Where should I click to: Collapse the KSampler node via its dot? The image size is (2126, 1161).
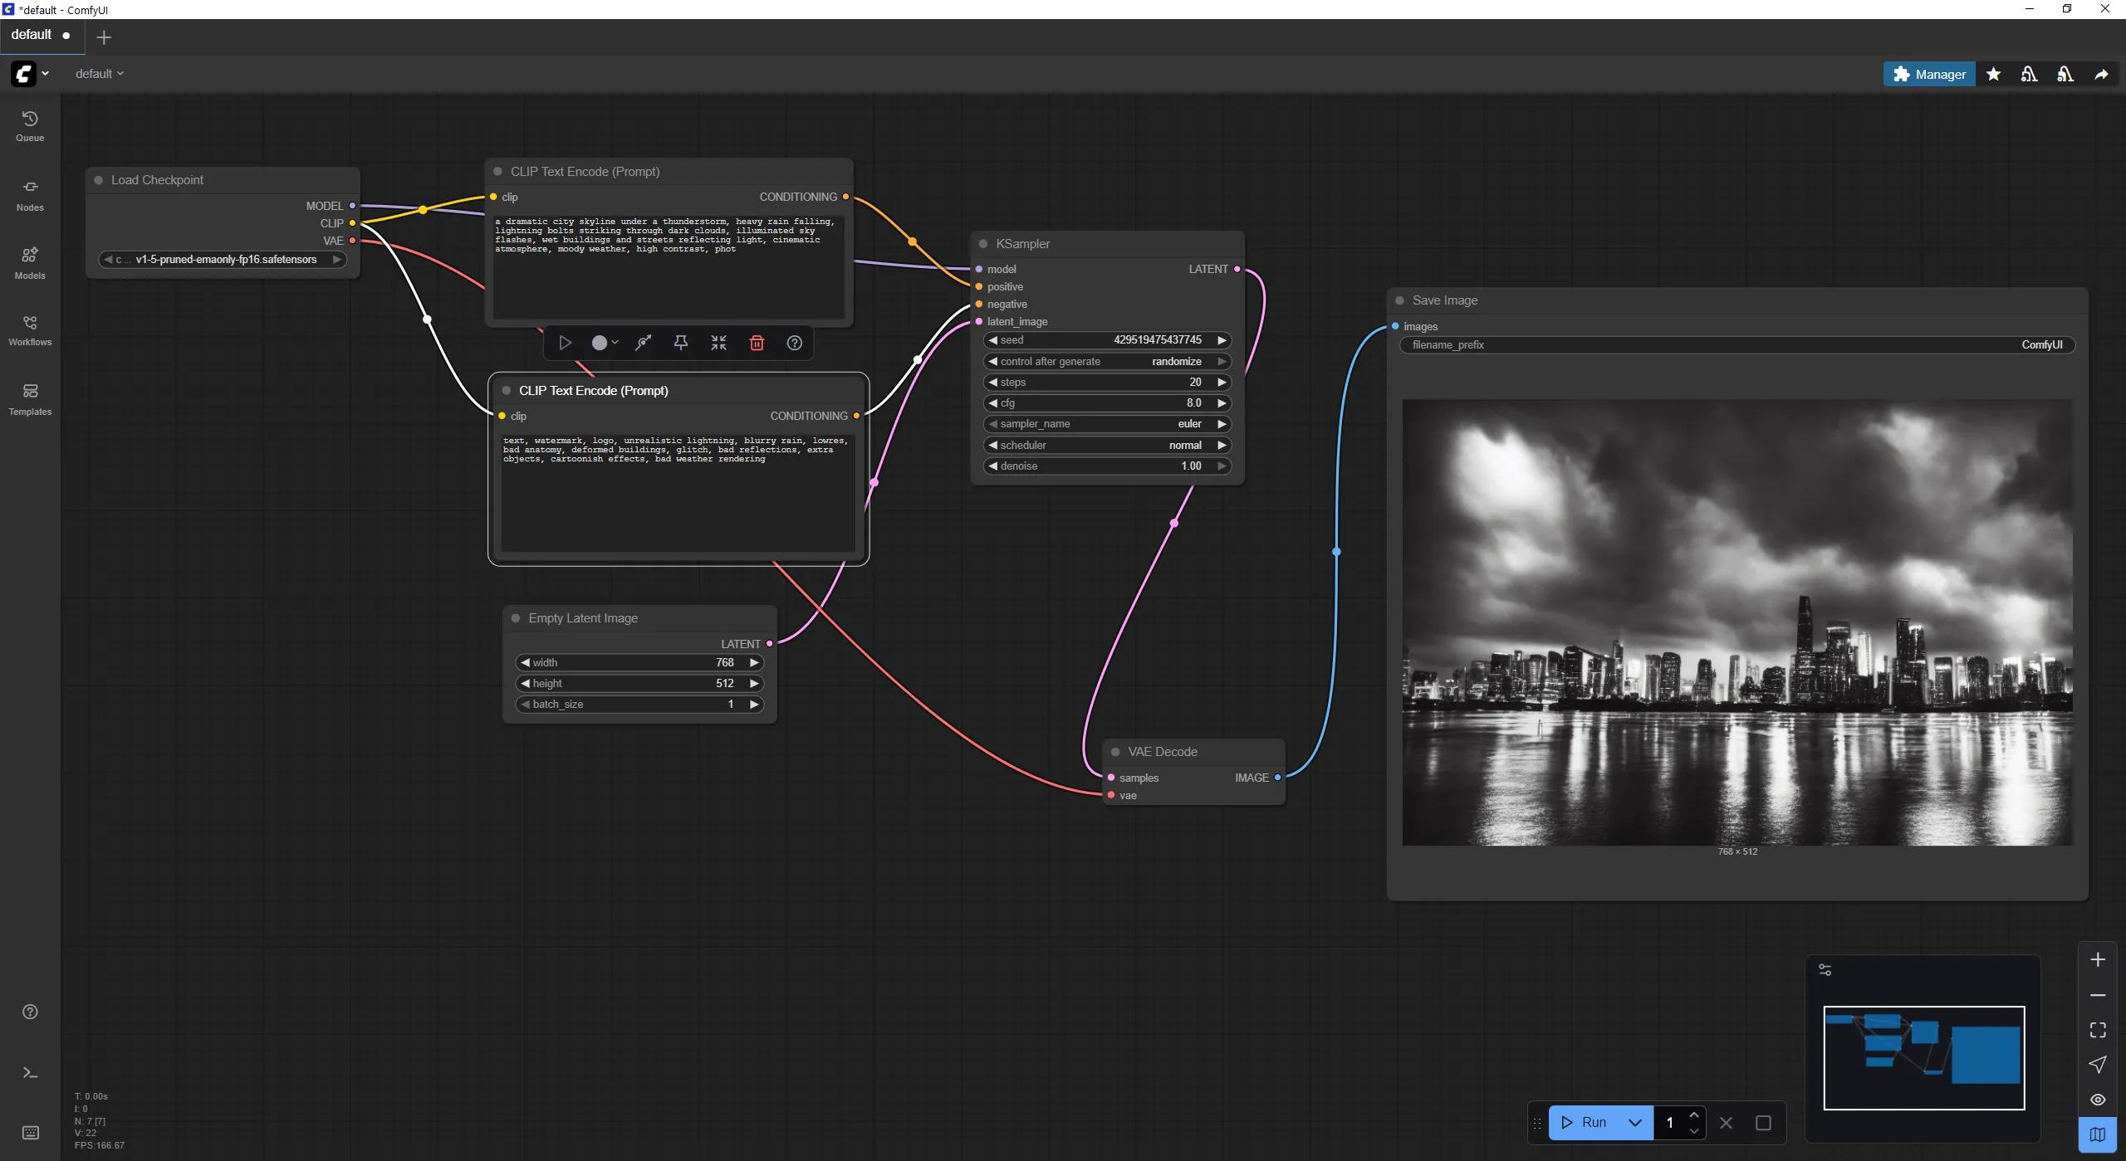983,244
